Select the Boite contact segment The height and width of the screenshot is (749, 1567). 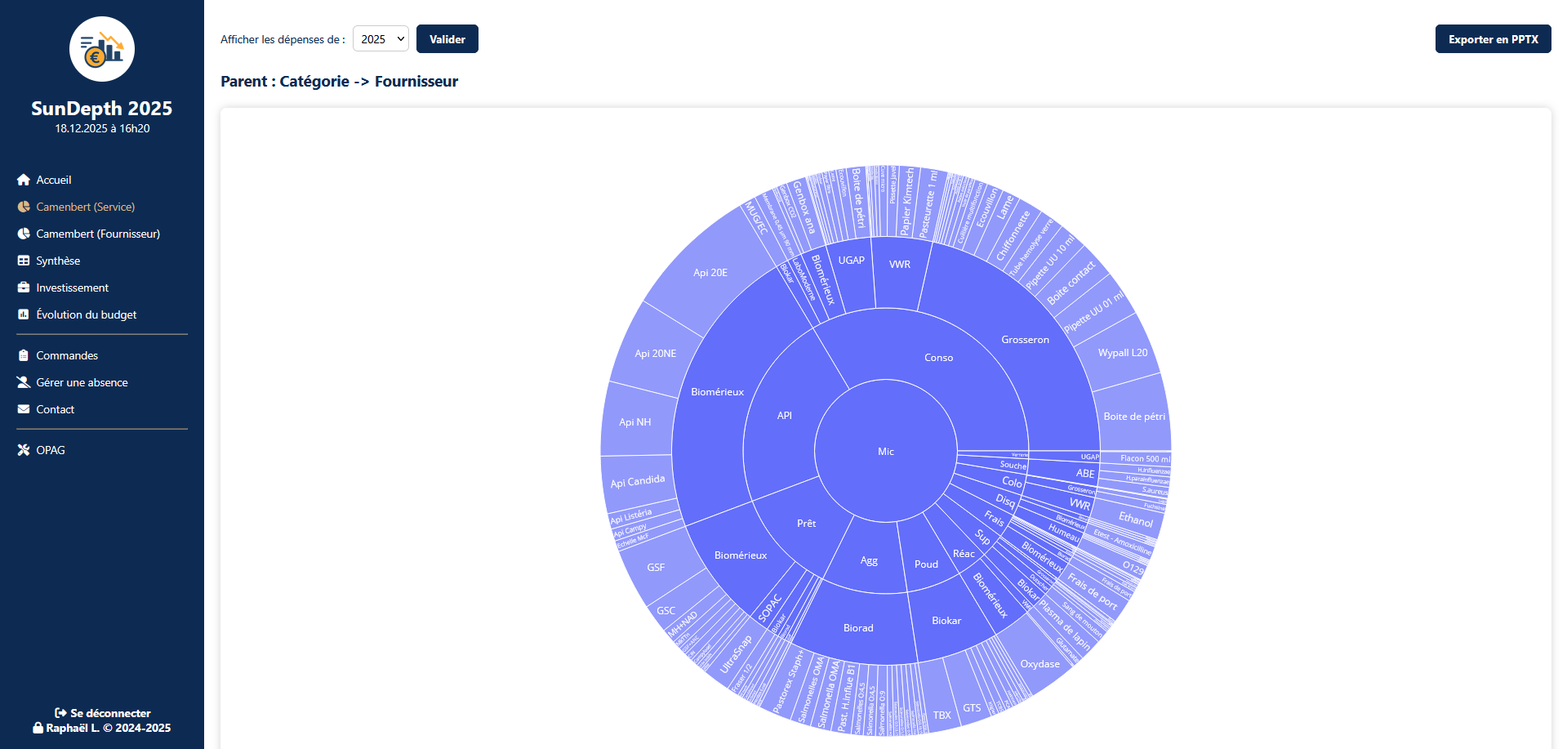click(x=1071, y=283)
